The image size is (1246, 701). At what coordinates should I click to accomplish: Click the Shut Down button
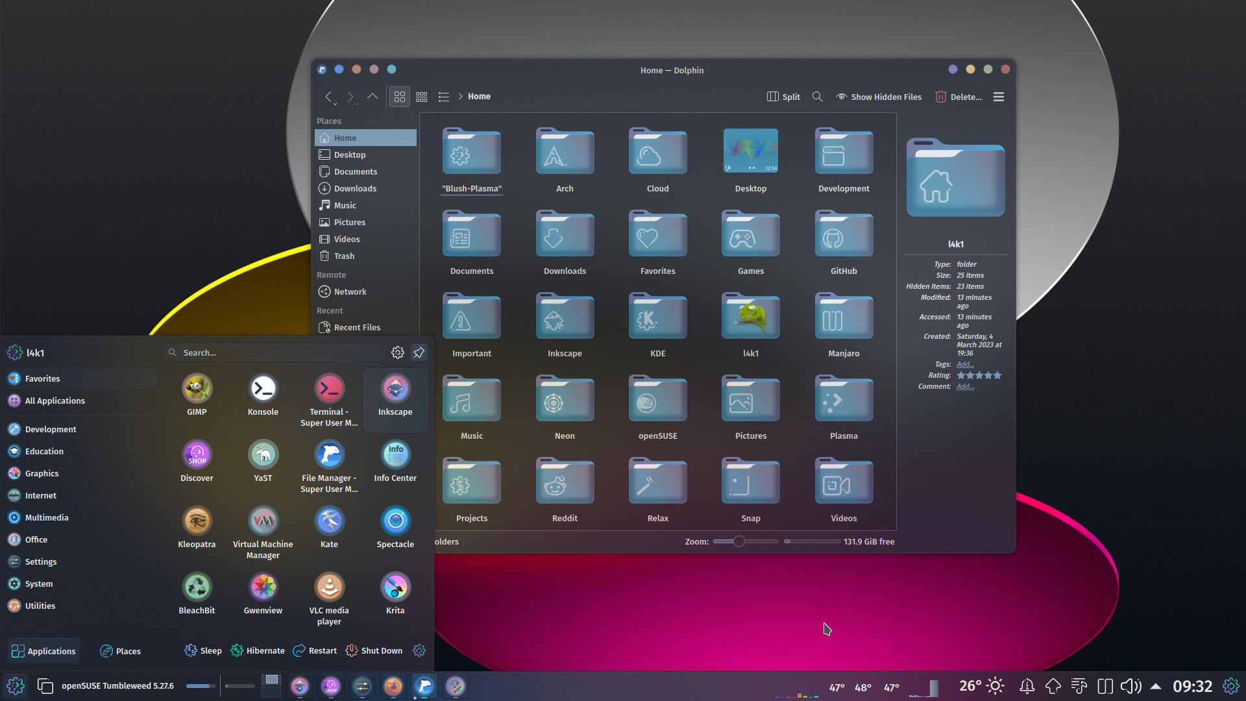374,650
